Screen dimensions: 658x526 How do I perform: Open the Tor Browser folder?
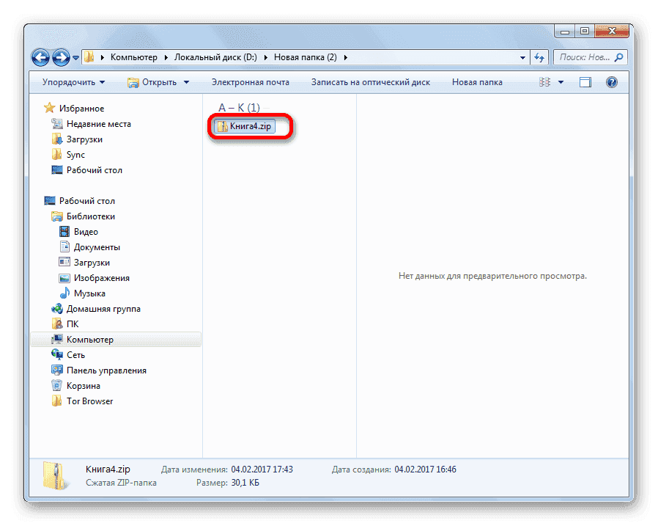89,401
